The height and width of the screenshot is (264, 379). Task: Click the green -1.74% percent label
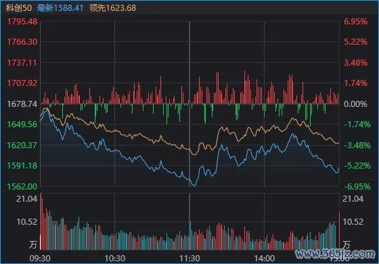tap(357, 125)
